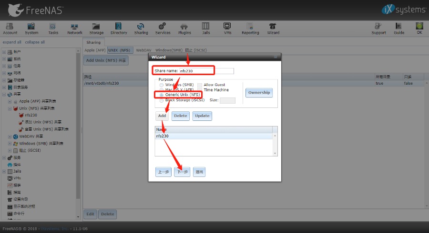
Task: Click Update button in Wizard
Action: click(202, 116)
